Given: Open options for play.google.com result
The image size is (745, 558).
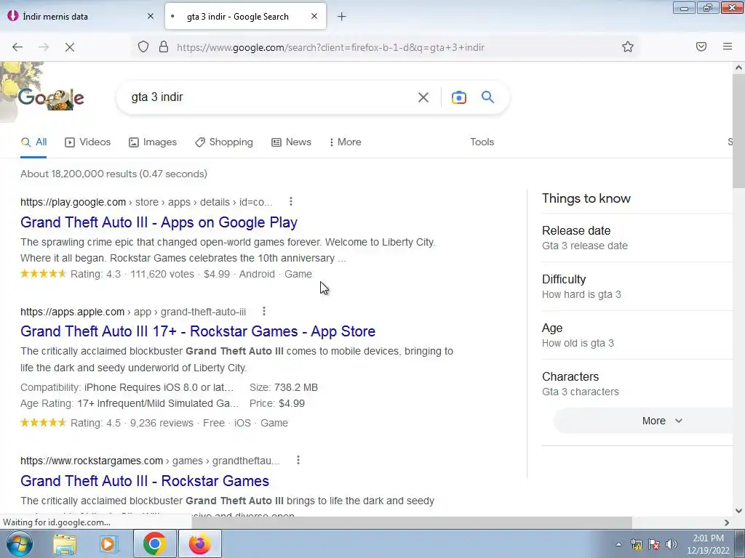Looking at the screenshot, I should pyautogui.click(x=291, y=202).
